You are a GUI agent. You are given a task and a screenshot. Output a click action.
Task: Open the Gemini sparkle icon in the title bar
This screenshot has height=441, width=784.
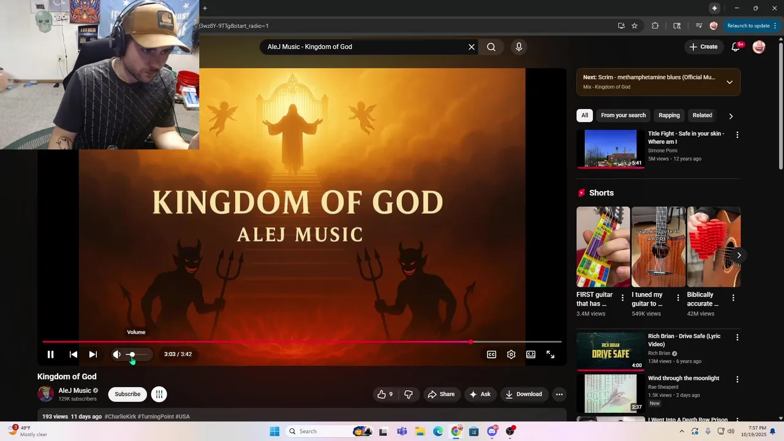point(714,8)
